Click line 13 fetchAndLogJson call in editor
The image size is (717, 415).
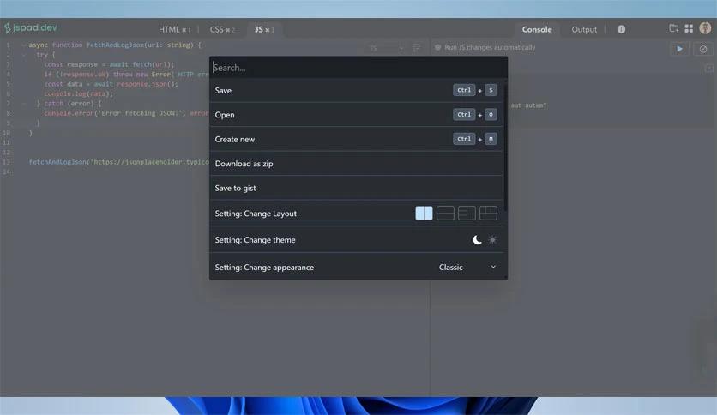[x=119, y=162]
